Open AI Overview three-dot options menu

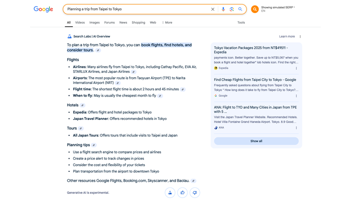[x=300, y=36]
